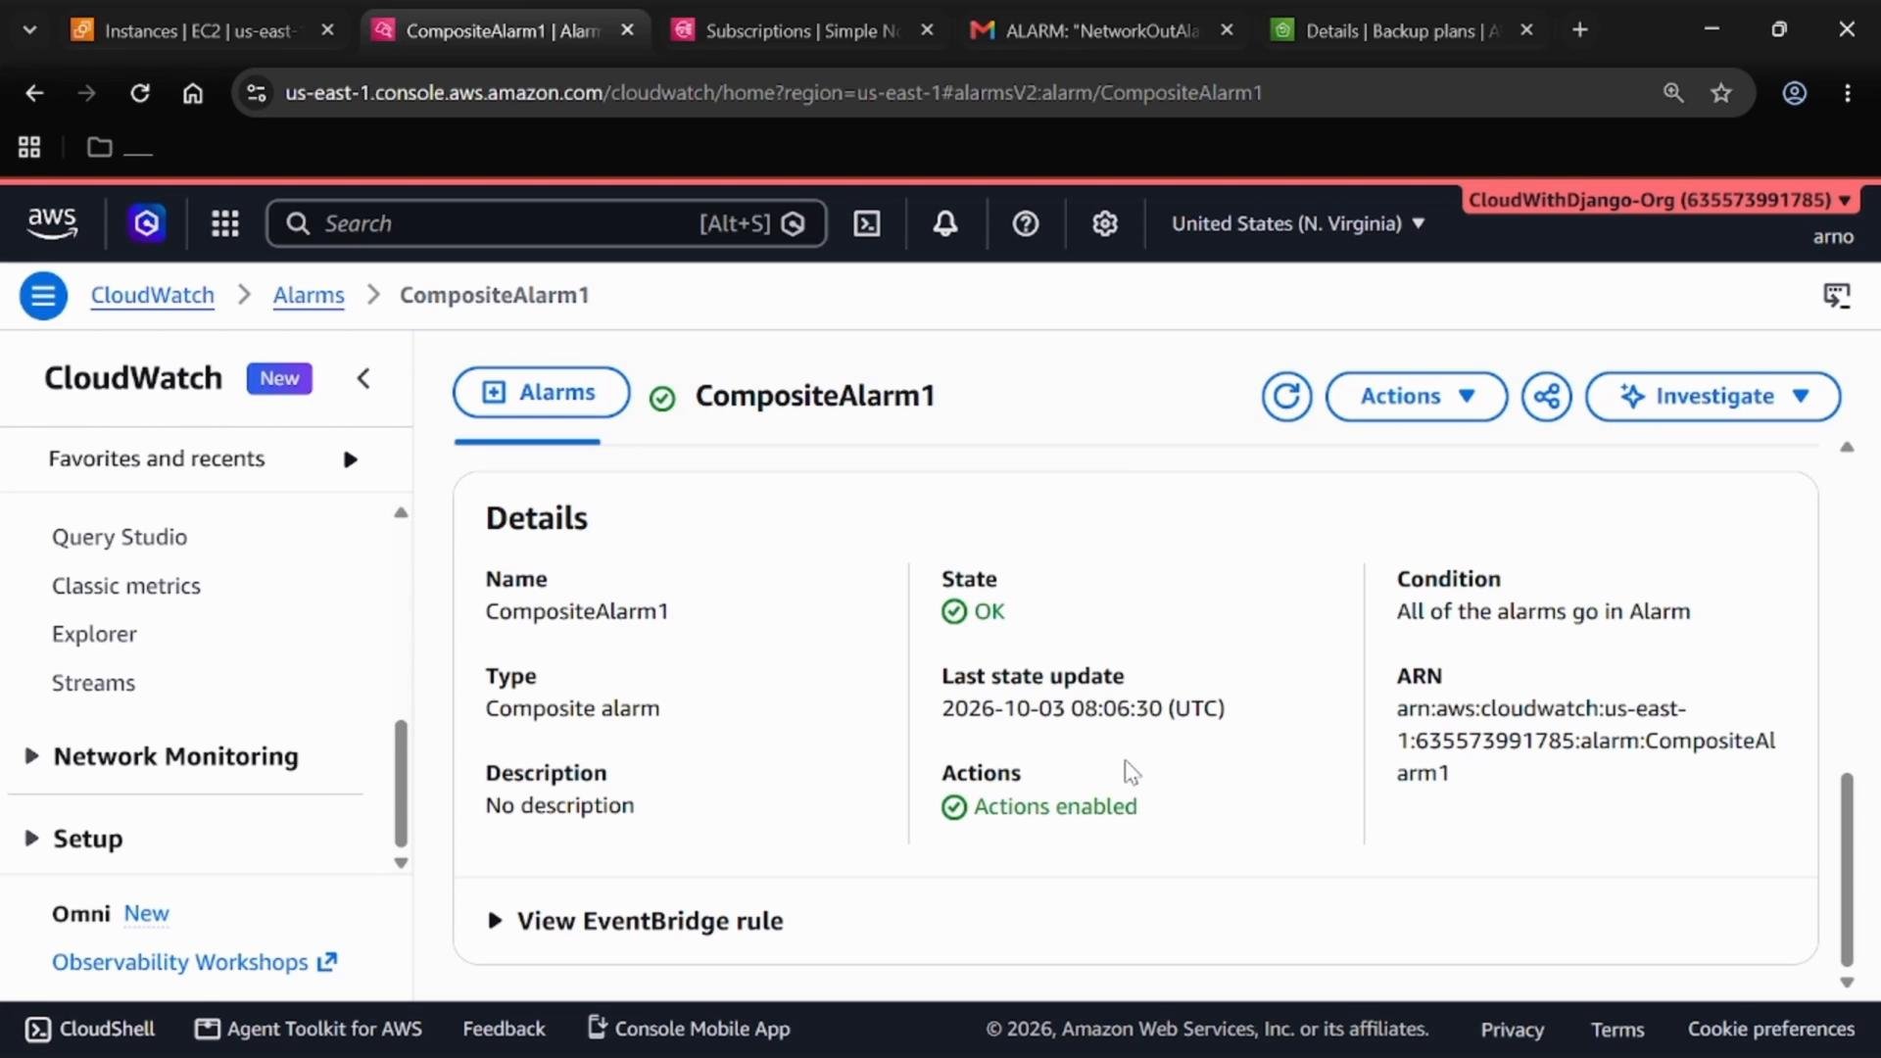Open the region selector N. Virginia
Viewport: 1881px width, 1058px height.
1298,223
